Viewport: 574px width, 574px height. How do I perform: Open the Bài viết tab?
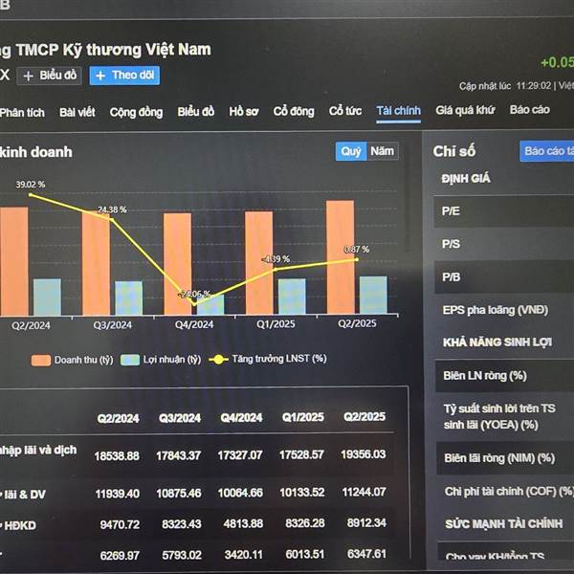(77, 112)
